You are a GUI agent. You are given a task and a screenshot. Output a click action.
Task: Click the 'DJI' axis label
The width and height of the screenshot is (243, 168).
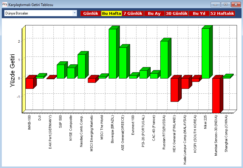coord(40,118)
